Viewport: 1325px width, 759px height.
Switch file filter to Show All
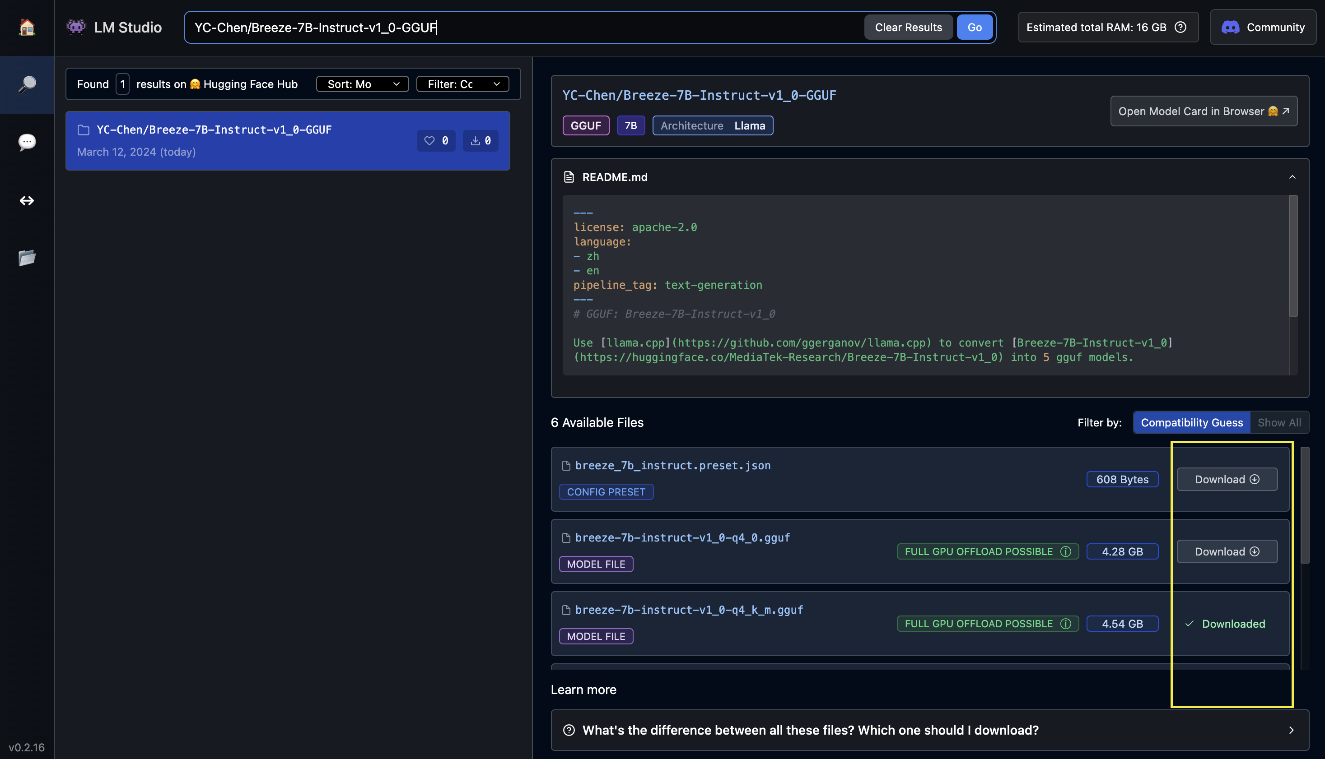(1279, 422)
